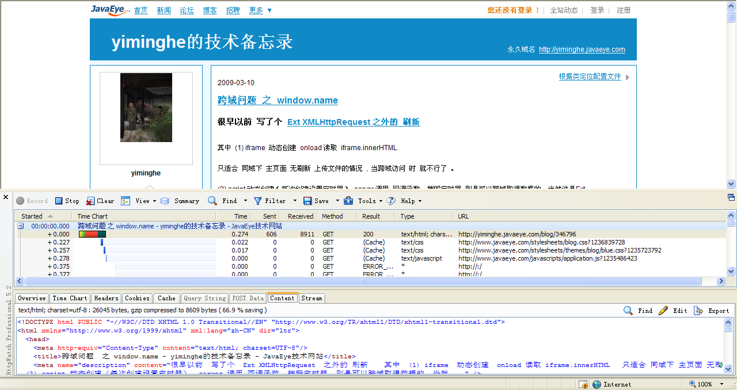Click the Filter funnel icon

258,201
